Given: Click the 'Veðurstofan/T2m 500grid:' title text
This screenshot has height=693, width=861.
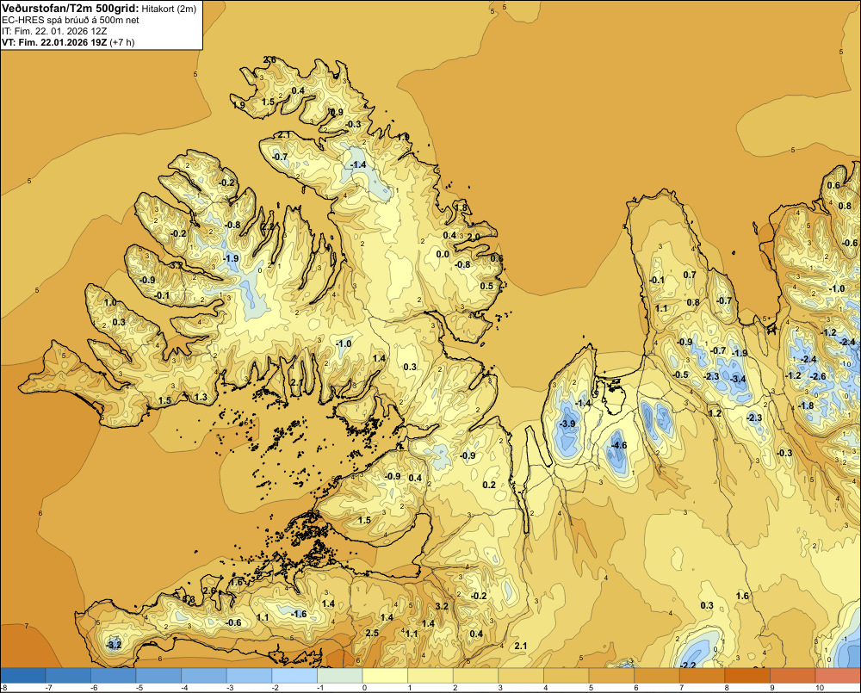Looking at the screenshot, I should pos(70,8).
